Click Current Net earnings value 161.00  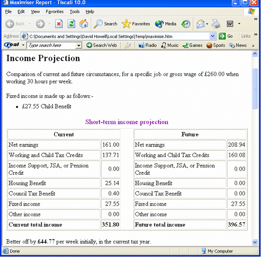[x=110, y=145]
